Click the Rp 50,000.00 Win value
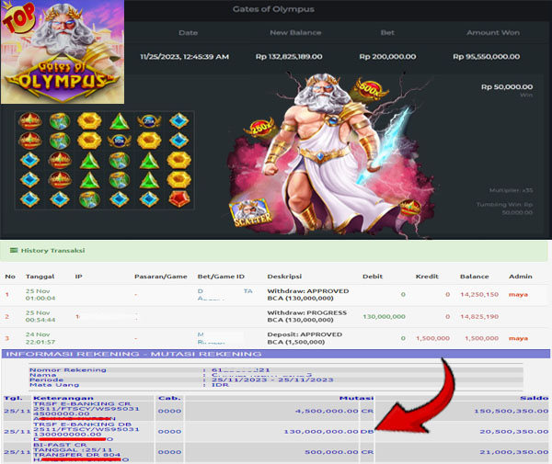 [x=507, y=86]
